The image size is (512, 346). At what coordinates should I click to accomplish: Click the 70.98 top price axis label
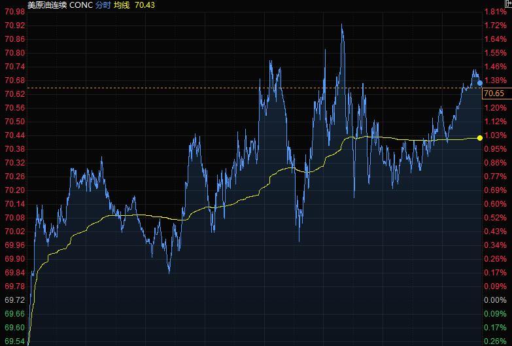click(x=14, y=12)
